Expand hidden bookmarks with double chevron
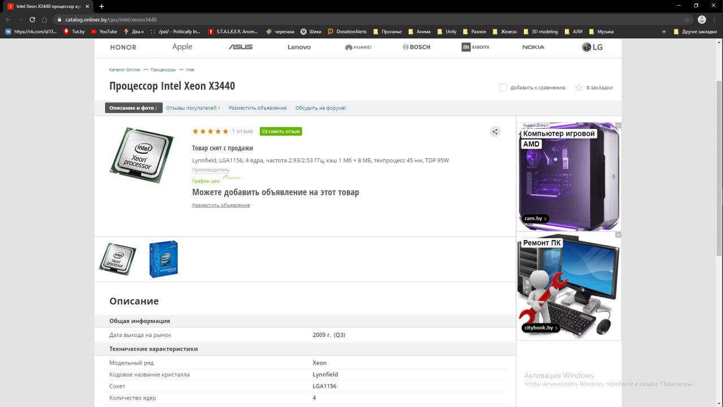The height and width of the screenshot is (407, 723). tap(664, 32)
